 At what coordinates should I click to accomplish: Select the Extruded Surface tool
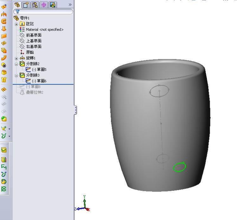click(4, 7)
